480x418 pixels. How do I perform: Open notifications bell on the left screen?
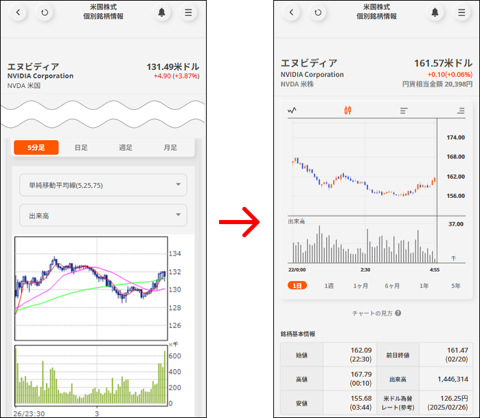pyautogui.click(x=162, y=12)
